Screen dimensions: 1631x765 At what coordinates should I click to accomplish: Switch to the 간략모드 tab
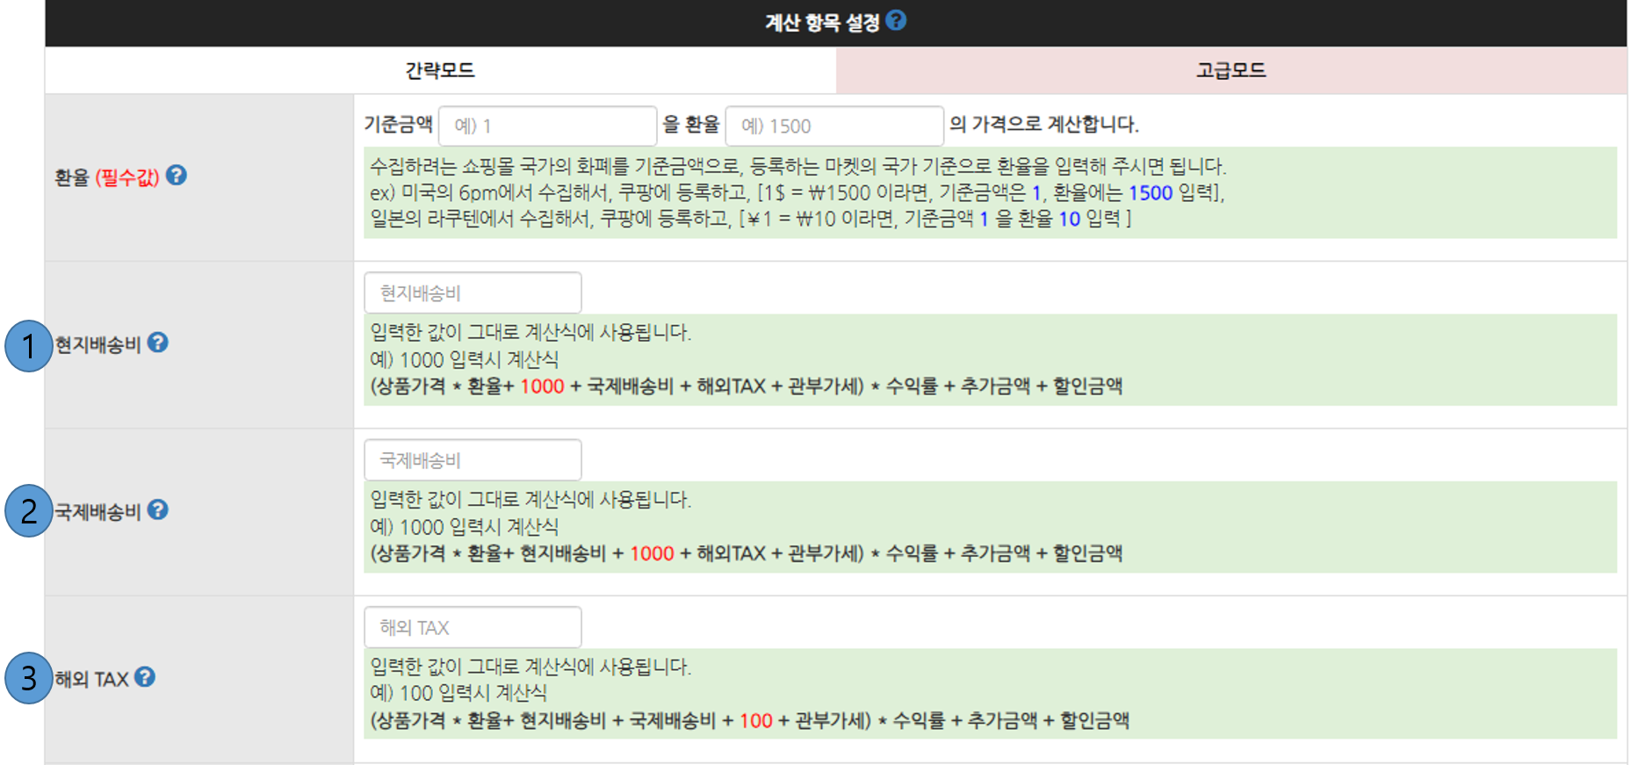pos(440,70)
